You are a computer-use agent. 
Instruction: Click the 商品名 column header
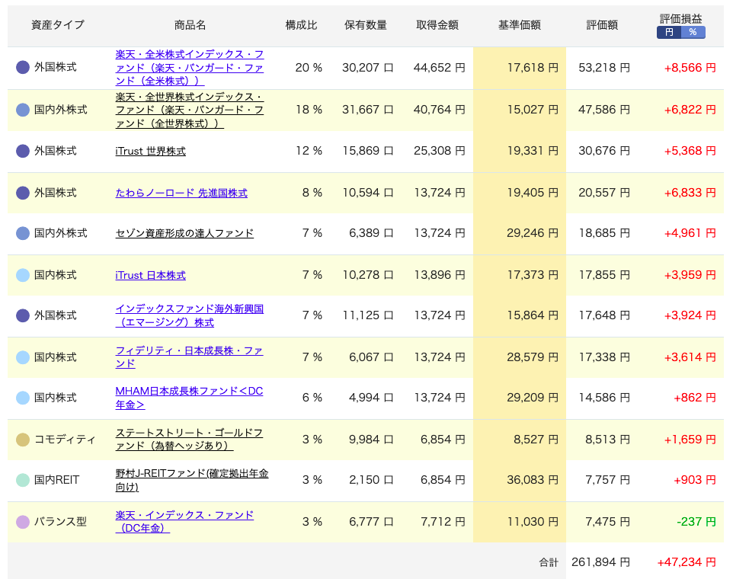[x=190, y=25]
